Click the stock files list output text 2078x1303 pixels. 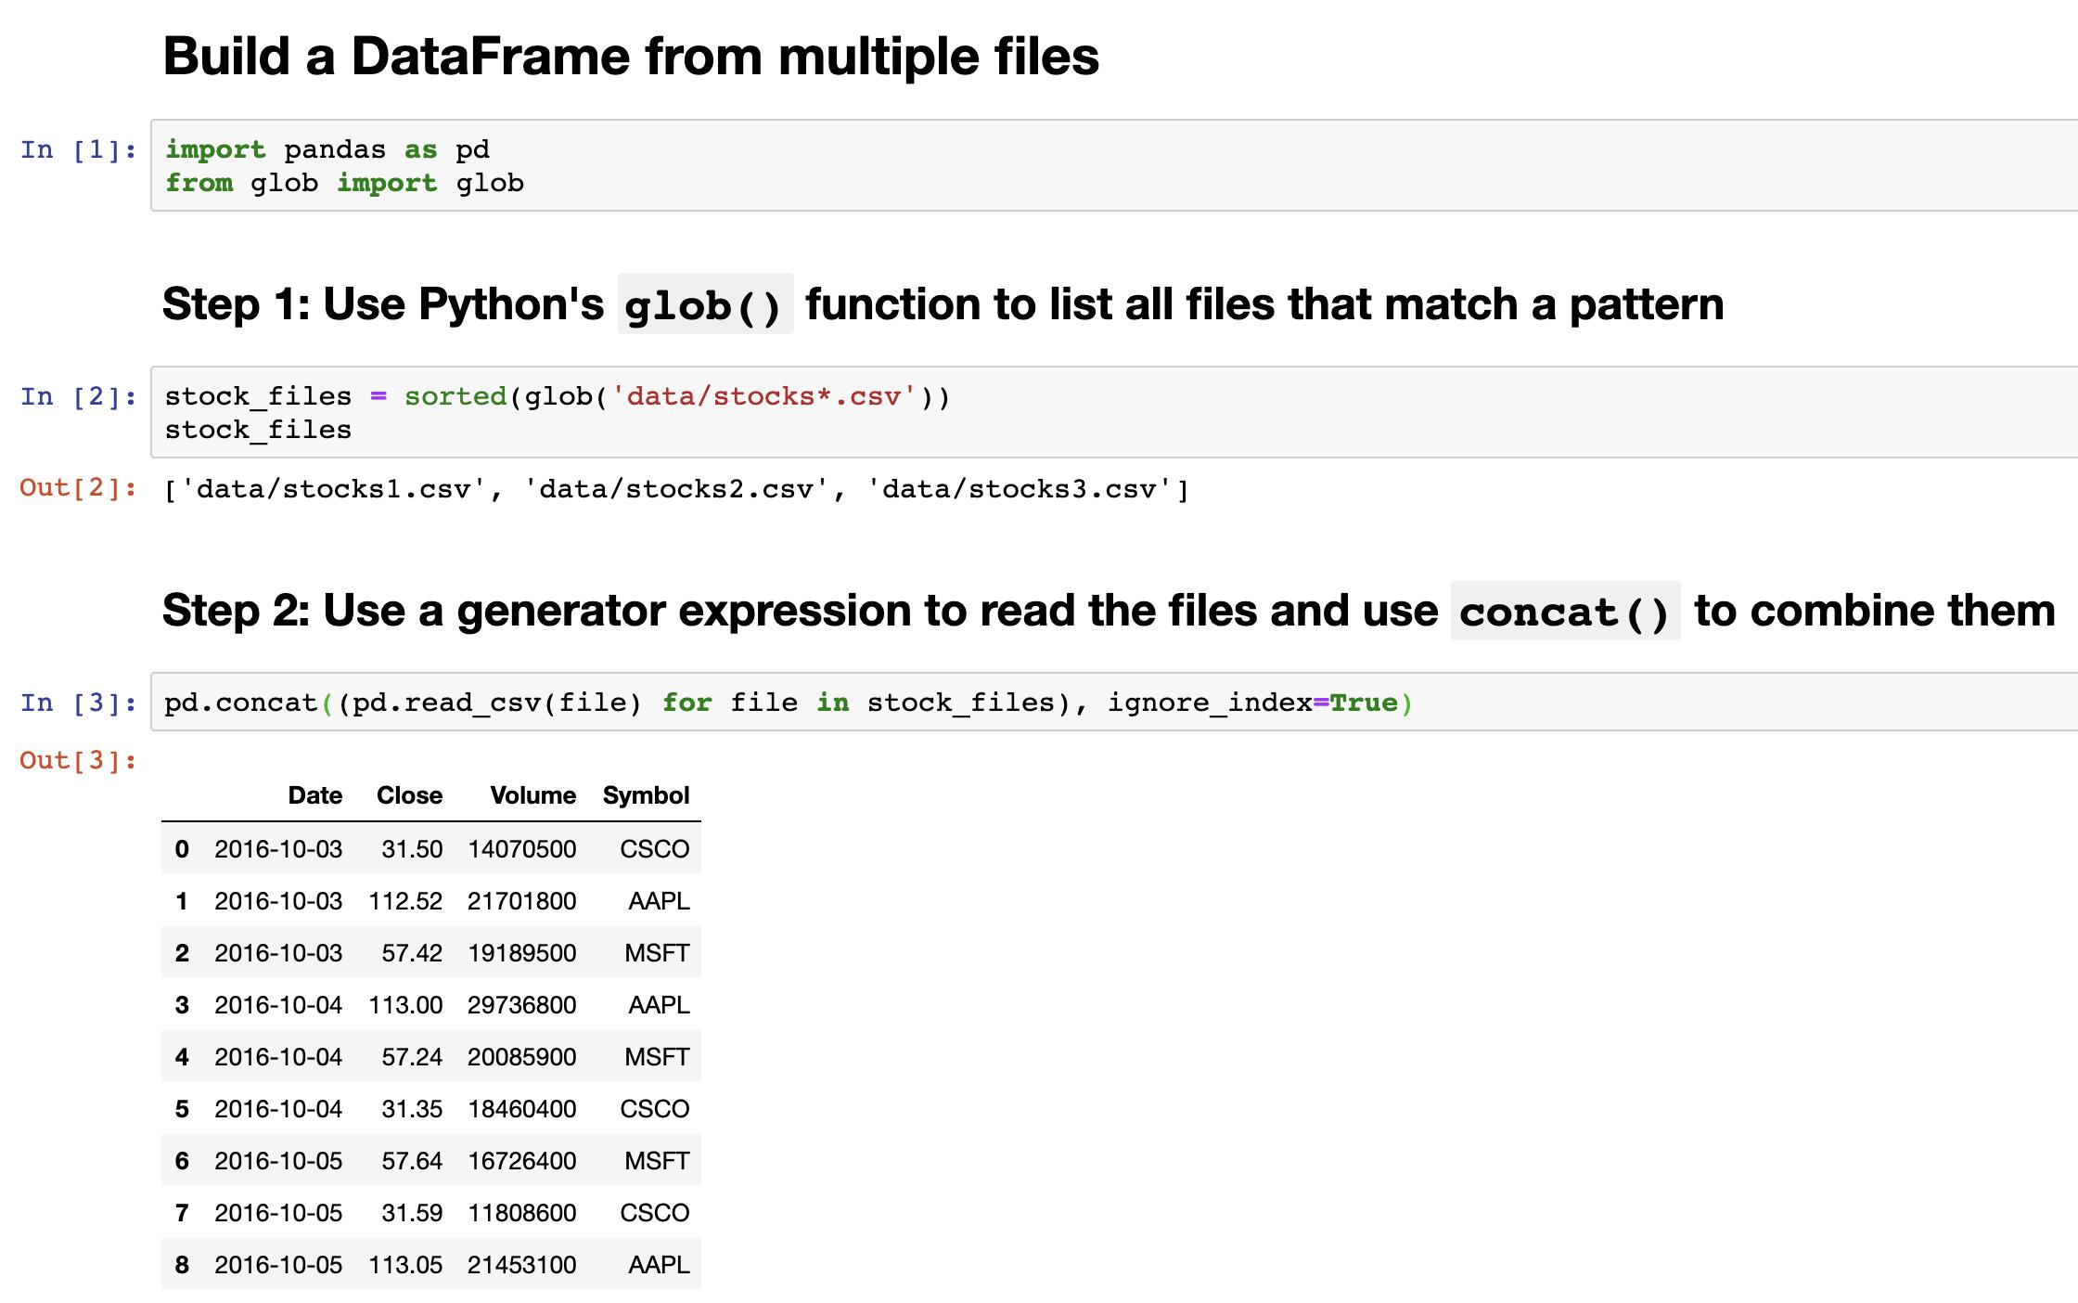point(675,489)
